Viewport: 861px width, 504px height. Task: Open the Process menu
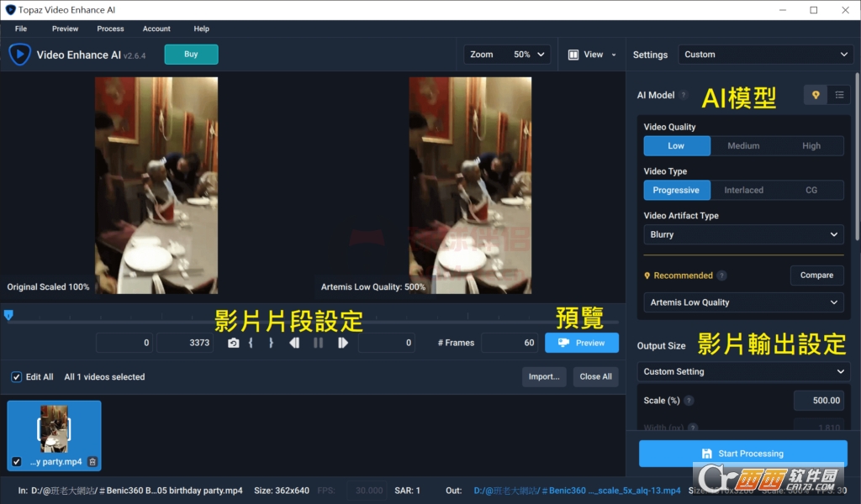[110, 29]
